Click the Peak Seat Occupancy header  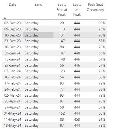point(95,7)
